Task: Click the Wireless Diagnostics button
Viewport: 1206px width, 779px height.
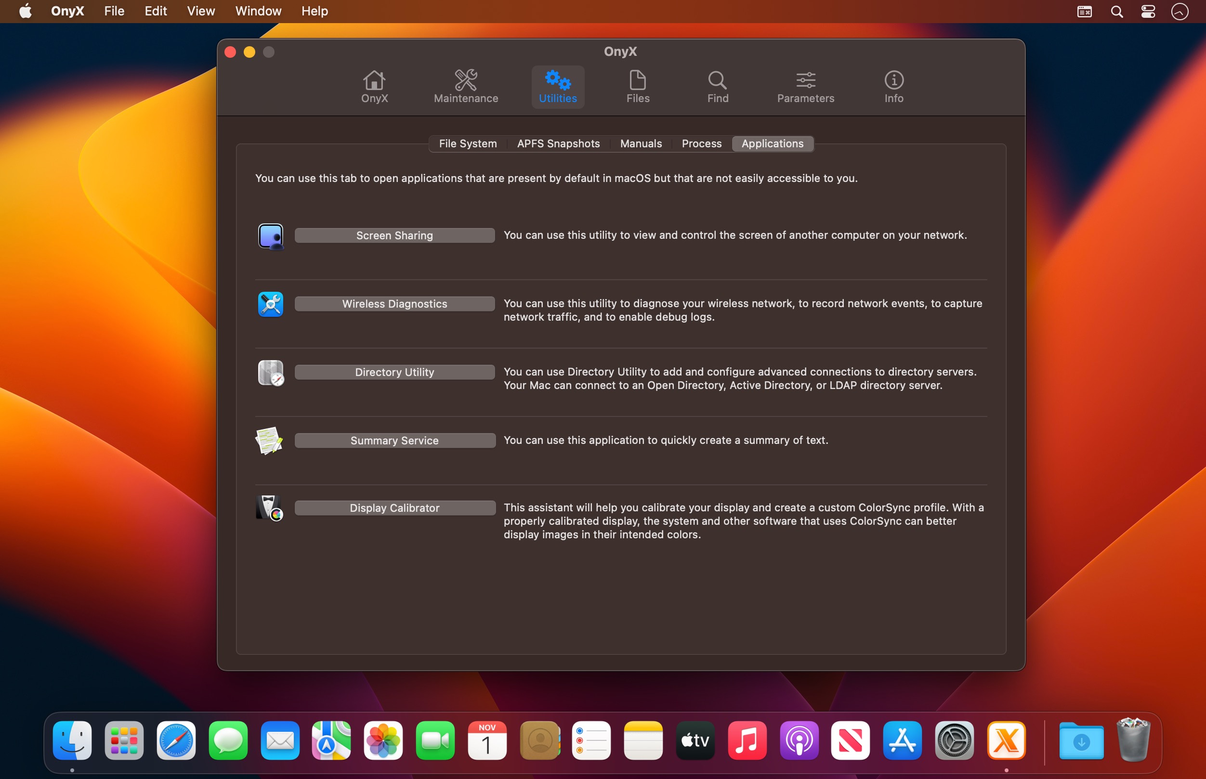Action: 394,304
